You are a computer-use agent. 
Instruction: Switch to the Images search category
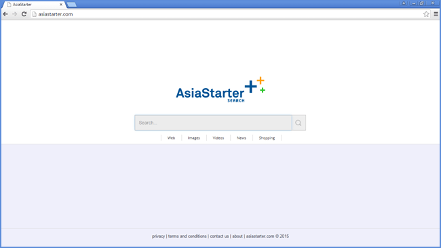coord(194,138)
